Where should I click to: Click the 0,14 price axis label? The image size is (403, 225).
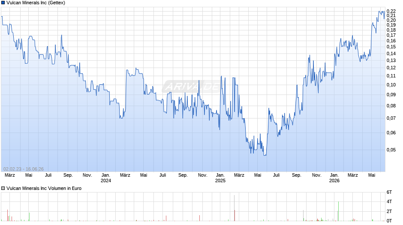(x=391, y=53)
